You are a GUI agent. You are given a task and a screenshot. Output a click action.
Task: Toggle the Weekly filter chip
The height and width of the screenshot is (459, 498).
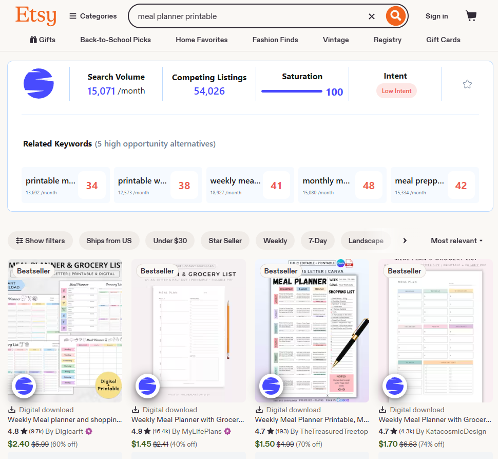275,241
